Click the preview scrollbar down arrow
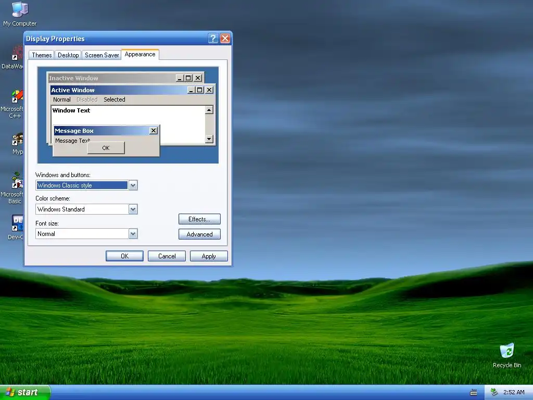This screenshot has width=533, height=400. 209,139
